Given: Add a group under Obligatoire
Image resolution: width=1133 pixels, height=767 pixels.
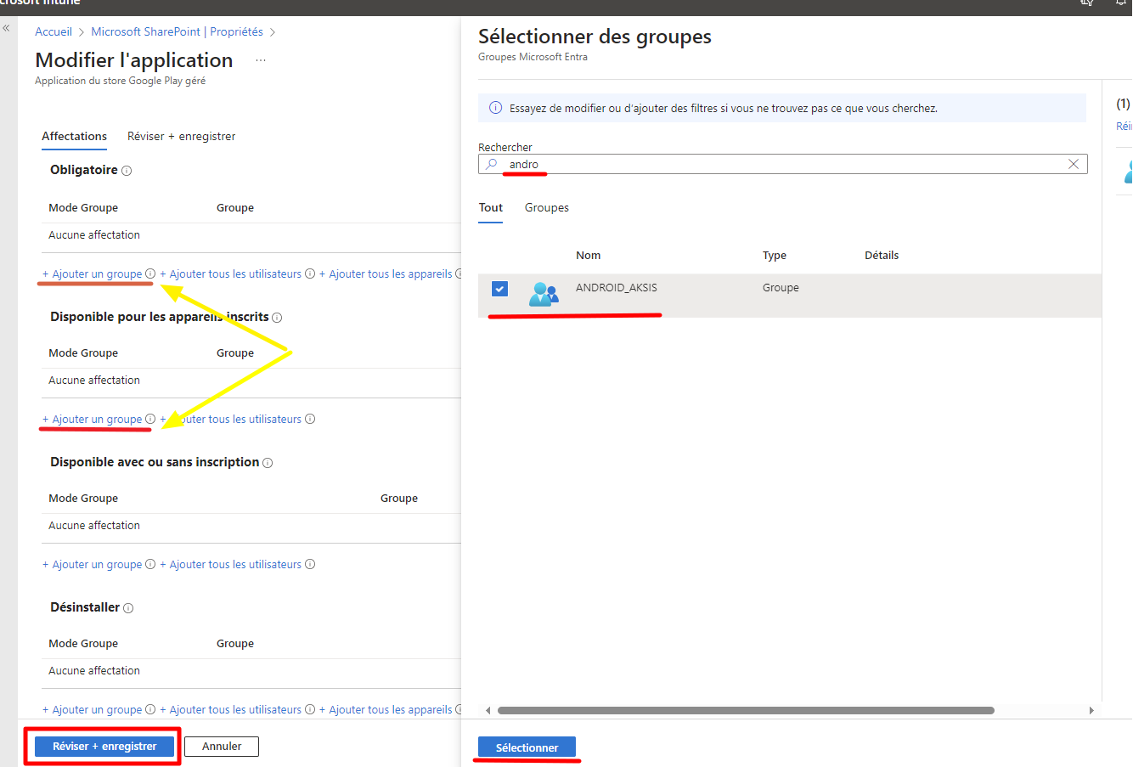Looking at the screenshot, I should (x=93, y=274).
